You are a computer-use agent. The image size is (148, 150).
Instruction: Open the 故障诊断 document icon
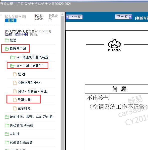(x=15, y=100)
